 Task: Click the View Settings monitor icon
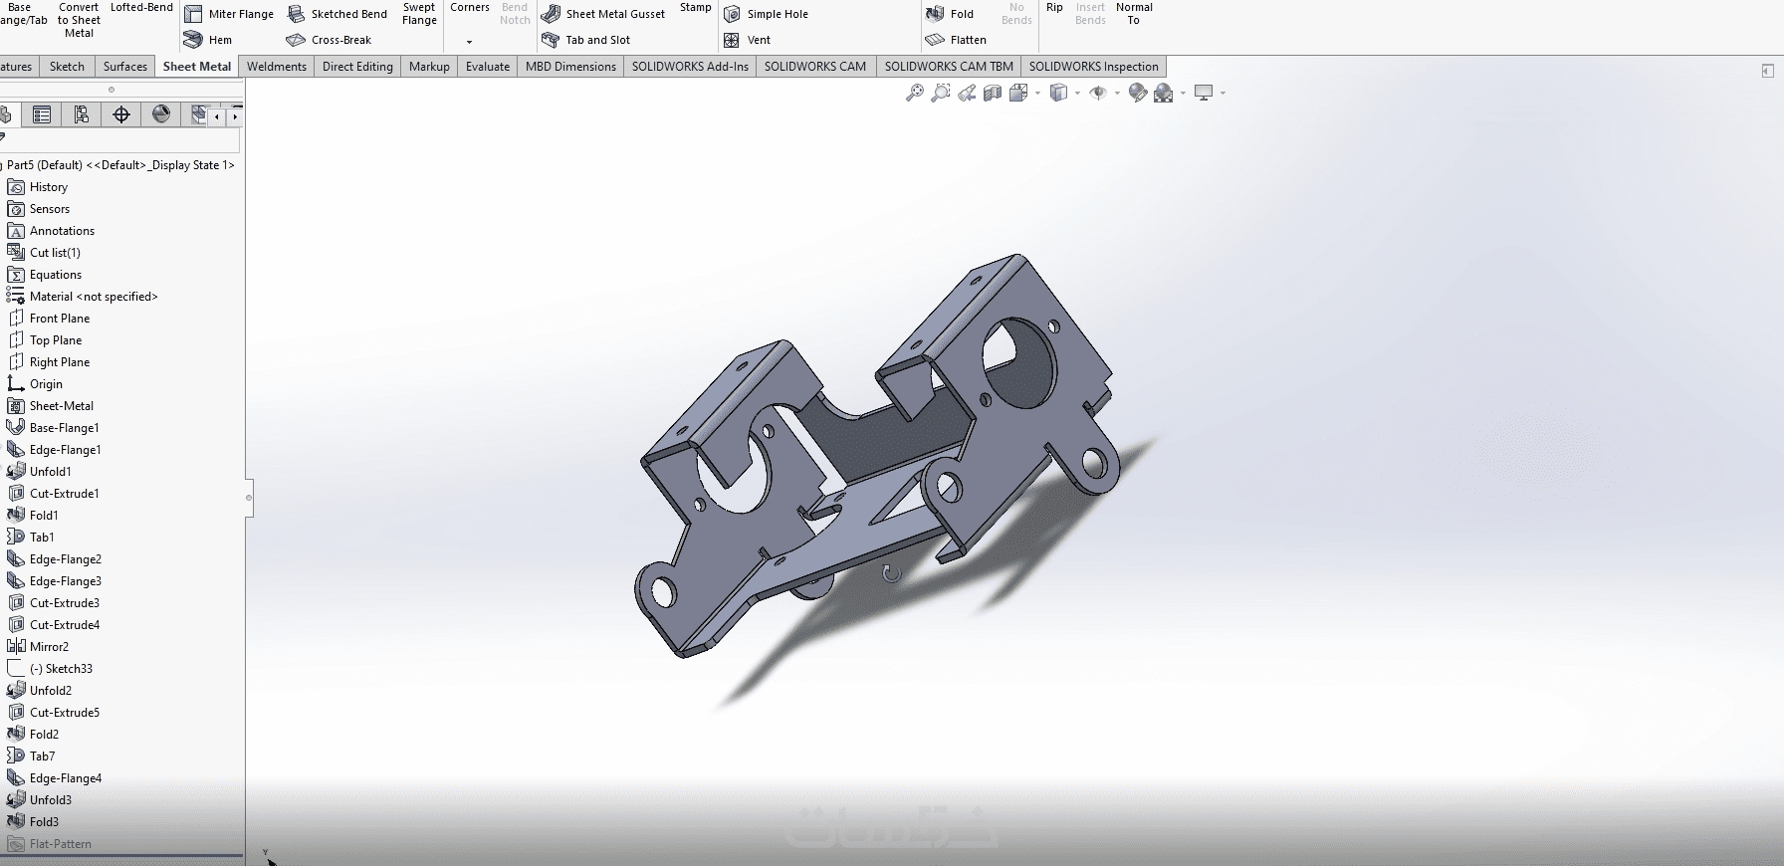(1204, 93)
